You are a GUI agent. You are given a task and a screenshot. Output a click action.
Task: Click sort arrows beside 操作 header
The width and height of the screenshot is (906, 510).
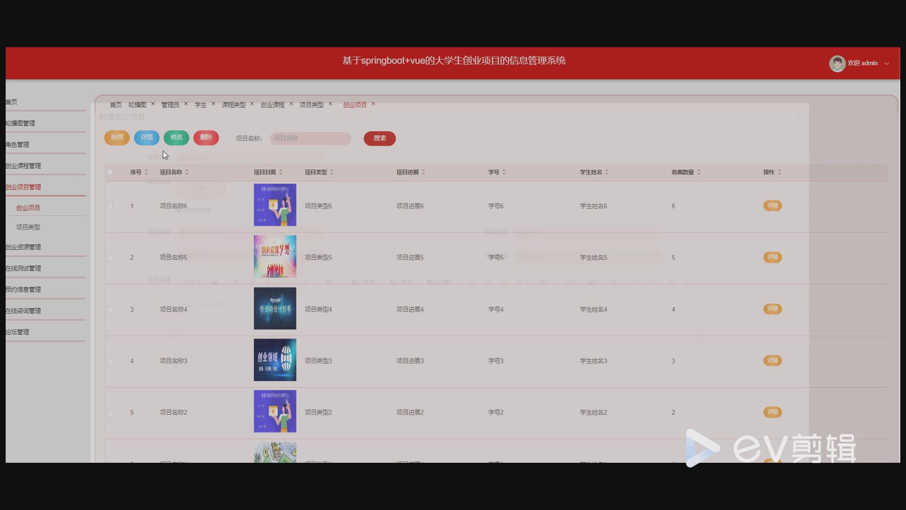click(x=780, y=172)
